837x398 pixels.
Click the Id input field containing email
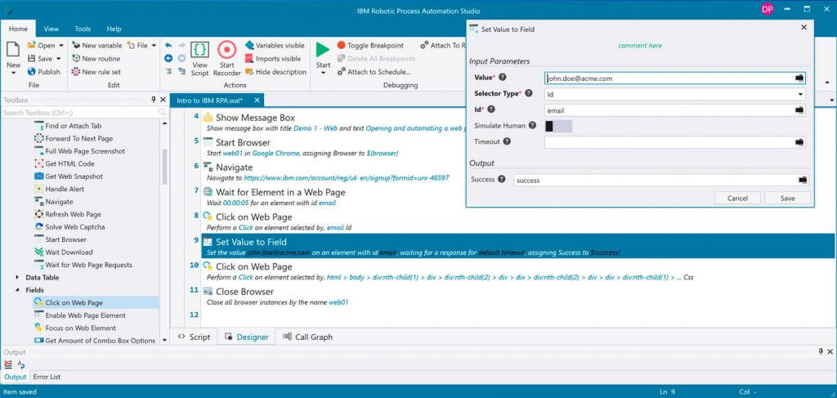coord(674,110)
